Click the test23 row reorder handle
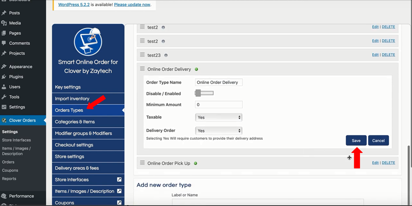 [x=142, y=54]
